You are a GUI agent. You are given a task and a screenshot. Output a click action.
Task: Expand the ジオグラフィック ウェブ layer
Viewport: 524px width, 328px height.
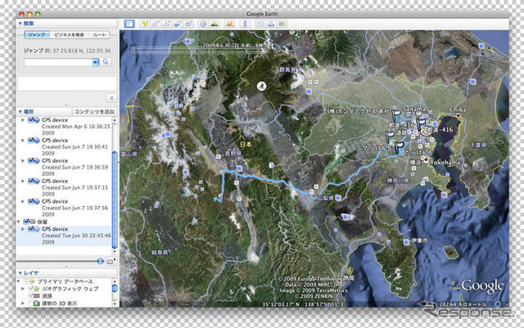23,288
